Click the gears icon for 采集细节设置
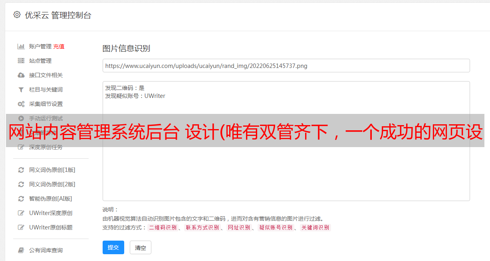The height and width of the screenshot is (261, 490). pyautogui.click(x=21, y=104)
